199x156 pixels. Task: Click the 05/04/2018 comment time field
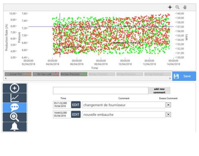click(x=62, y=114)
